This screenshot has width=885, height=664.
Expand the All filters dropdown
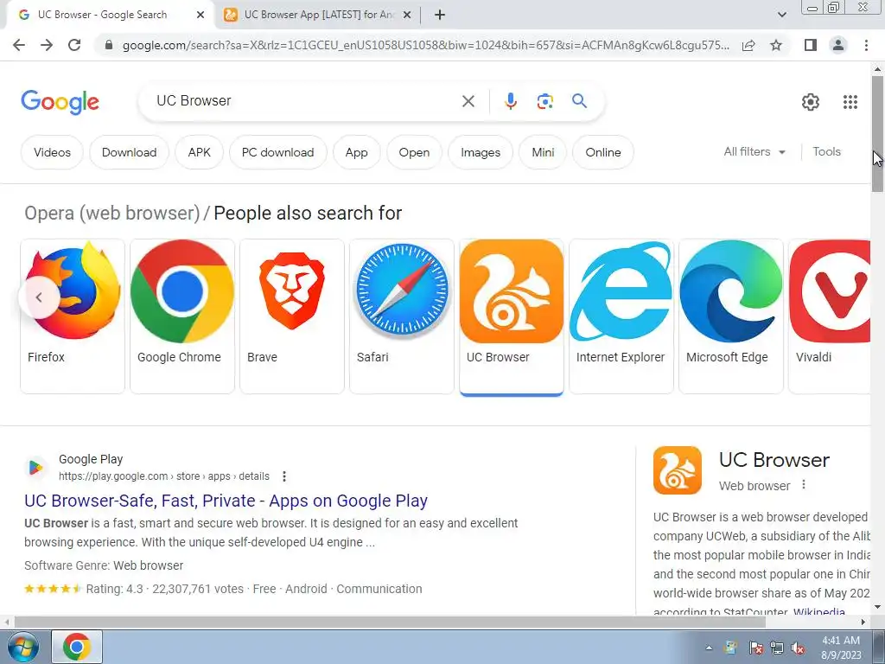754,151
